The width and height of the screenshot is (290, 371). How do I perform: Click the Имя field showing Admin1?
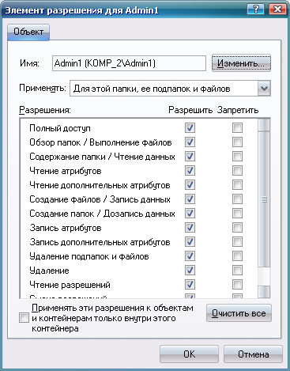(x=129, y=63)
